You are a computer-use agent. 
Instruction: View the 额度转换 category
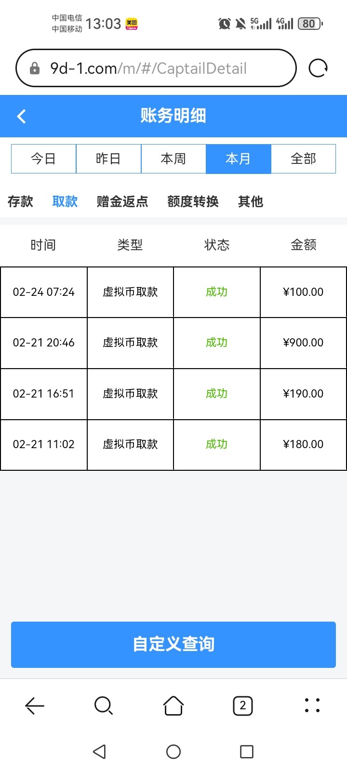(193, 201)
